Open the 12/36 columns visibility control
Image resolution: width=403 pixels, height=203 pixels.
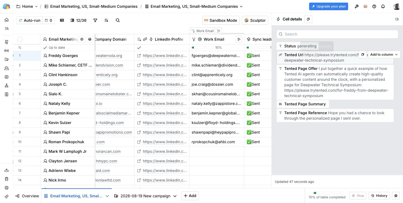point(79,20)
